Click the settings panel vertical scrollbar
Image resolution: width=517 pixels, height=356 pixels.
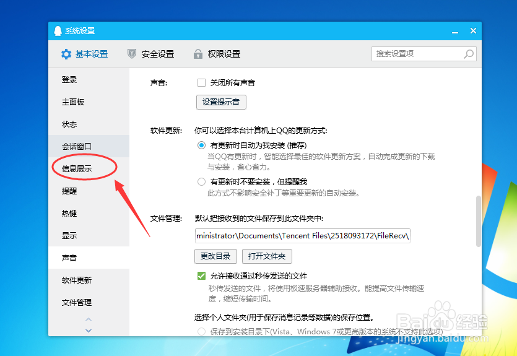coord(479,221)
